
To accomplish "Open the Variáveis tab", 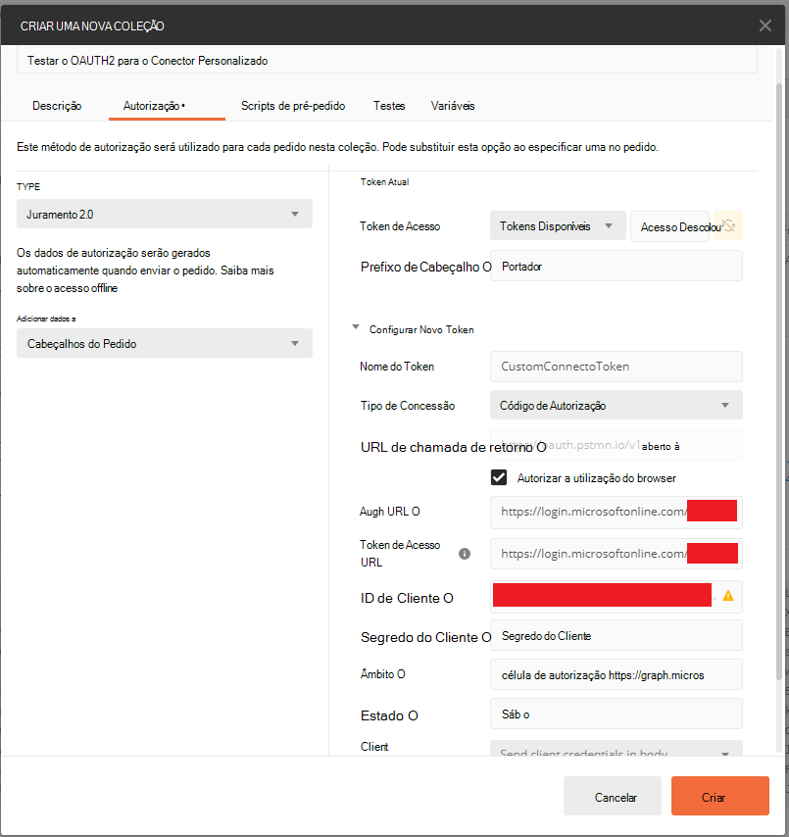I will click(x=453, y=106).
